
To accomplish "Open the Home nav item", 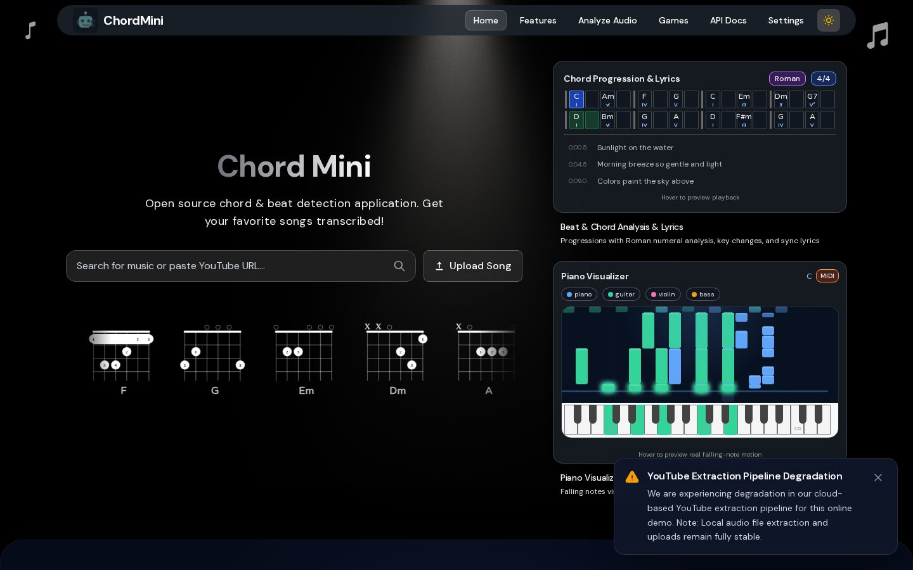I will point(486,20).
